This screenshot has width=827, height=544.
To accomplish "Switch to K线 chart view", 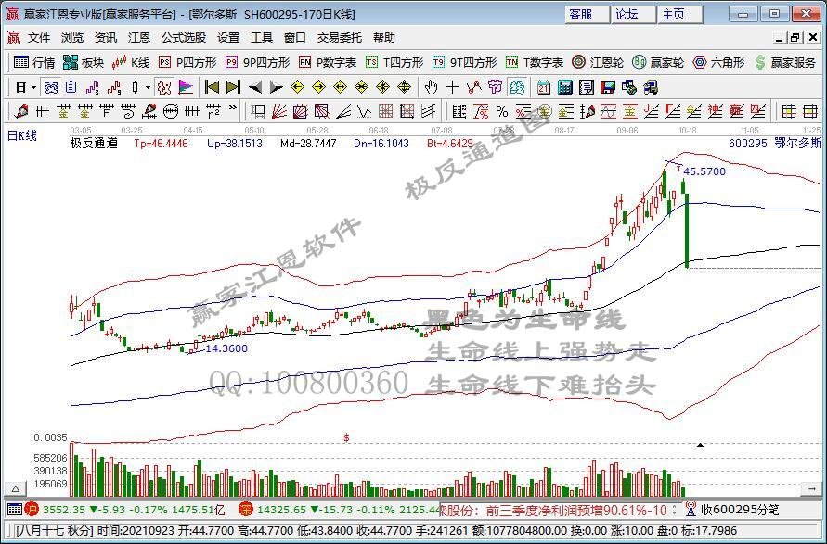I will (x=131, y=63).
